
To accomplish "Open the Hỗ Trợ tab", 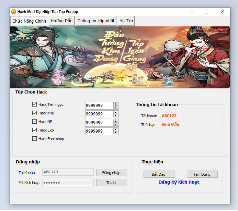I will point(126,21).
